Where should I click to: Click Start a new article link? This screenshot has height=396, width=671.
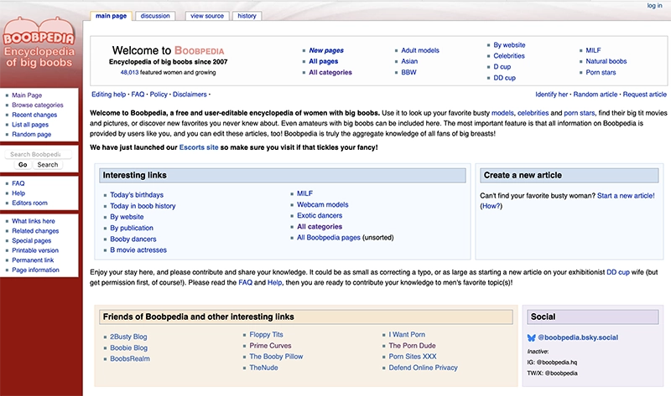pyautogui.click(x=625, y=195)
